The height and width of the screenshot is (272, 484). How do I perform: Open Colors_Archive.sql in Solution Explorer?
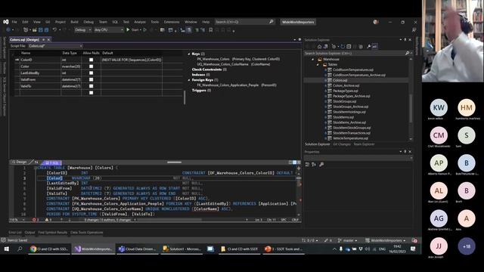[346, 85]
